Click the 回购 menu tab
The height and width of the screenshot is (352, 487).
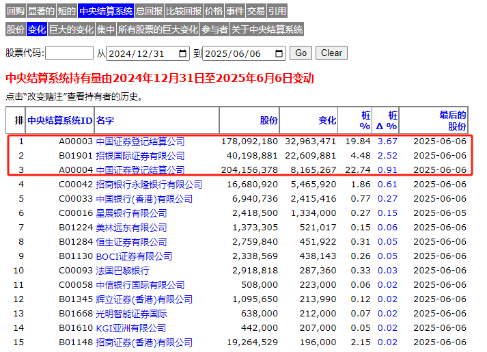[16, 11]
